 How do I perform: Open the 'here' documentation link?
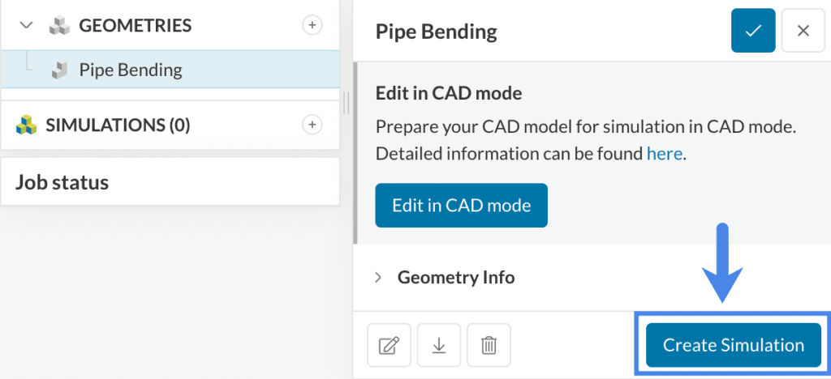click(x=664, y=153)
